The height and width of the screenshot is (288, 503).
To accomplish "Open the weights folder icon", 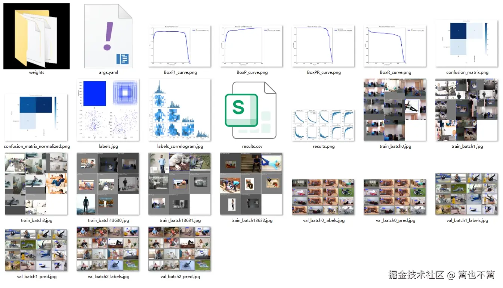I will pyautogui.click(x=37, y=36).
